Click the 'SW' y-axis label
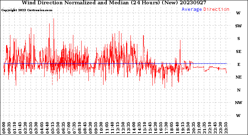Viewport: 248px width, 135px height. click(238, 26)
